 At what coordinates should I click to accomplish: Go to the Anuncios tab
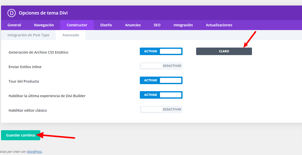click(133, 25)
